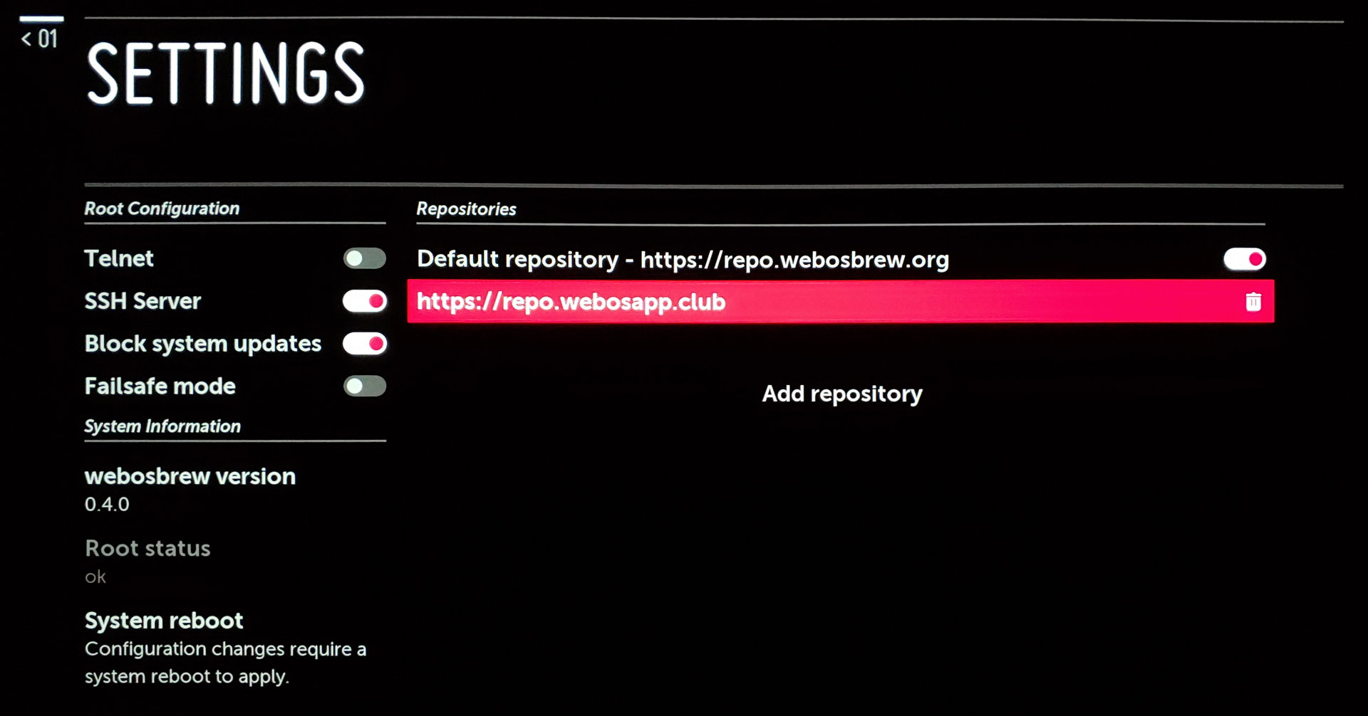Click the webosbrew version entry
This screenshot has width=1368, height=716.
tap(190, 489)
